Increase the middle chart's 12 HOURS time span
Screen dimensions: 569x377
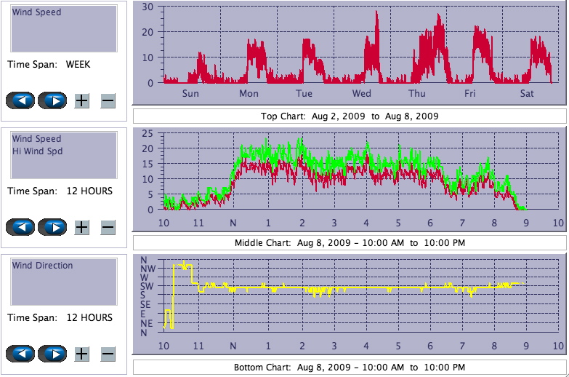click(82, 227)
